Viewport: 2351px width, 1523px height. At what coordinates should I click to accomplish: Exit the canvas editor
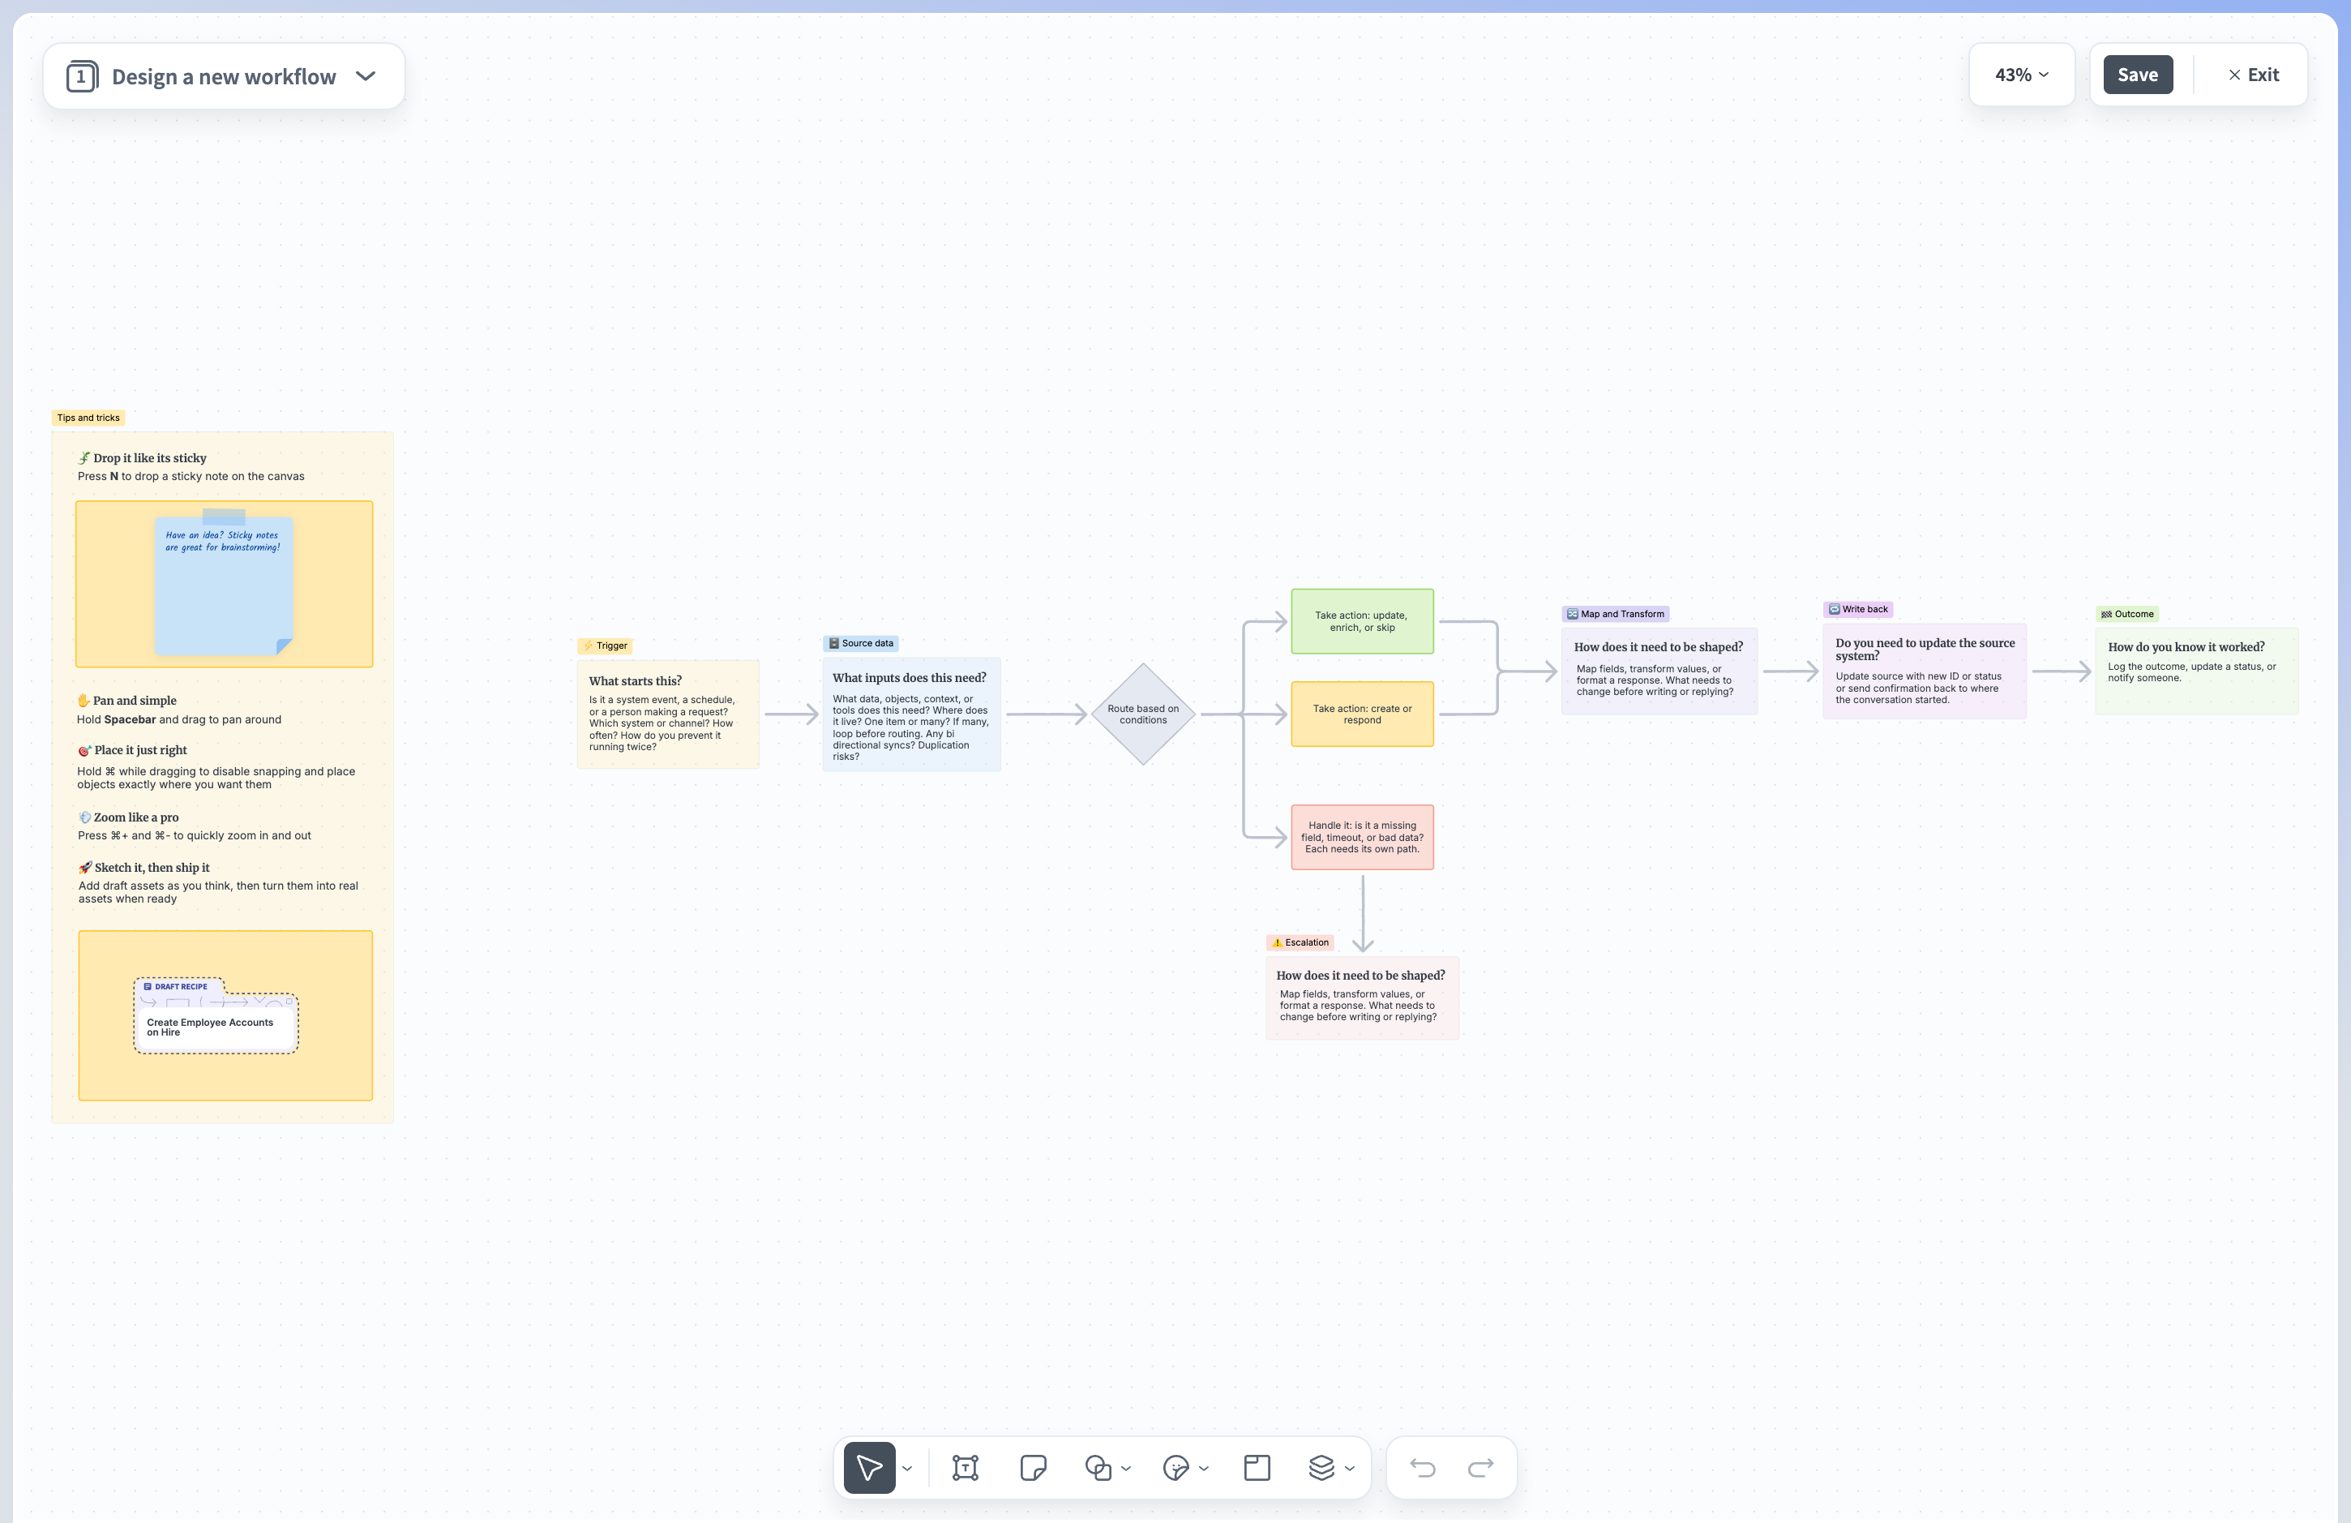(x=2253, y=75)
